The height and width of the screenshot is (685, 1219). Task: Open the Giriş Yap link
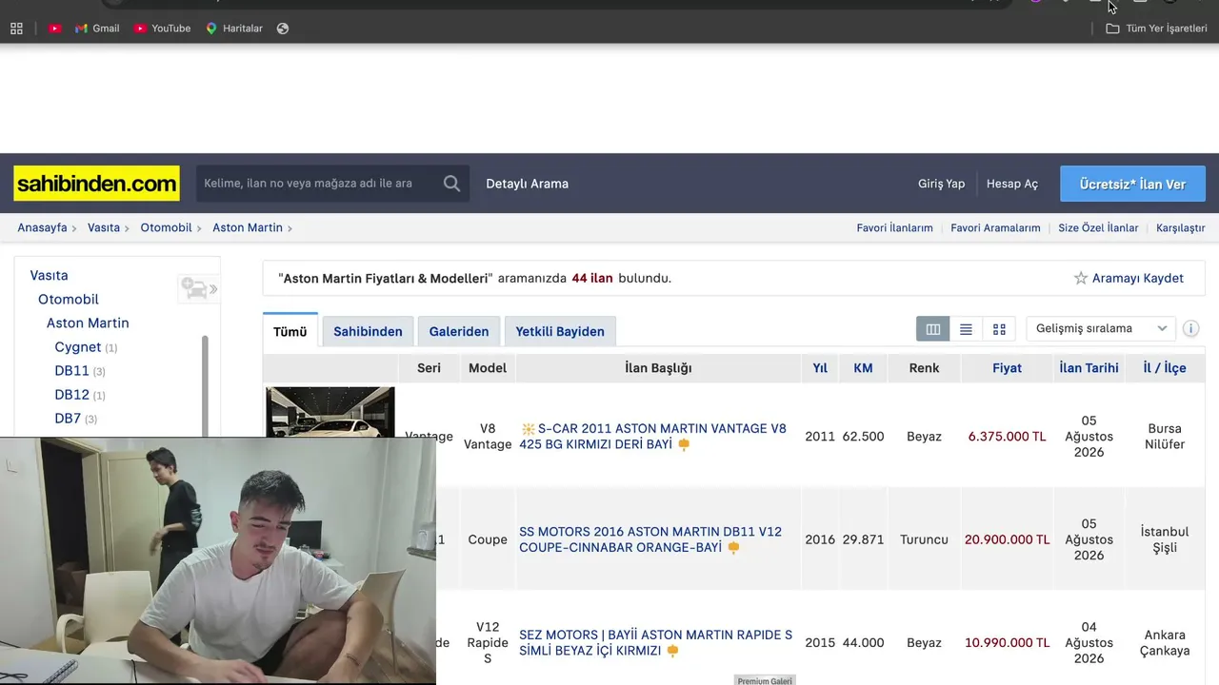941,184
